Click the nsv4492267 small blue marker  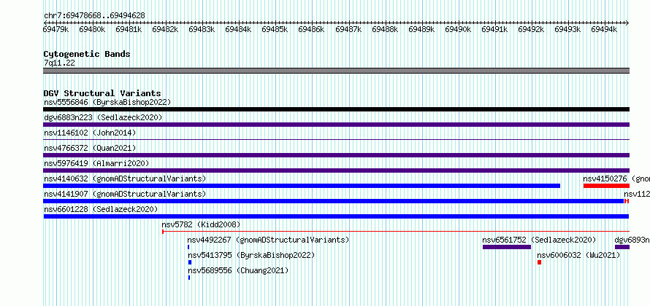click(188, 247)
